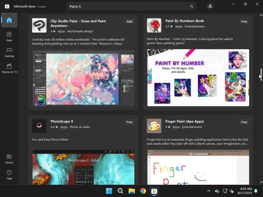Click the 3.7 star rating text
The width and height of the screenshot is (263, 197).
(x=169, y=26)
